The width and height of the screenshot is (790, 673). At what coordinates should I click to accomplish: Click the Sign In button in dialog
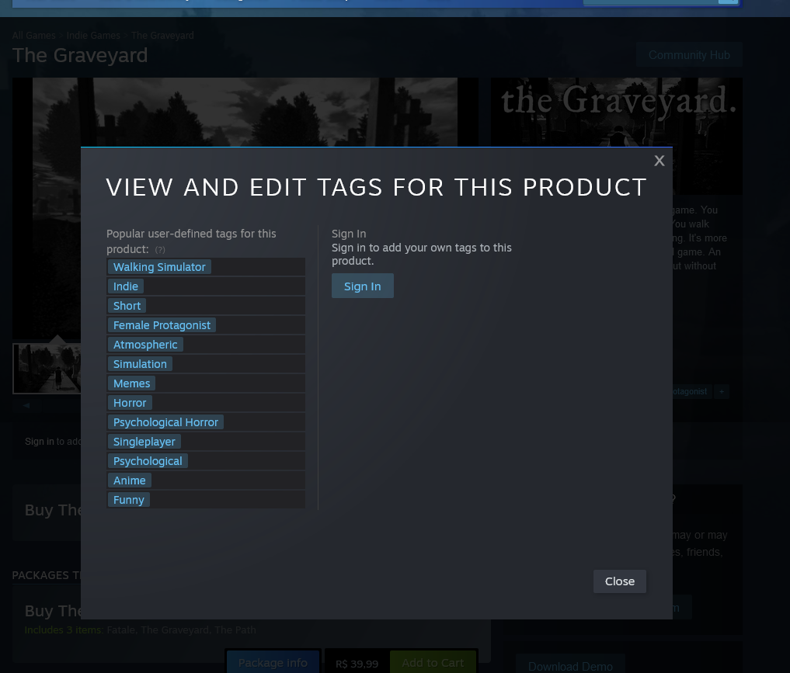362,286
